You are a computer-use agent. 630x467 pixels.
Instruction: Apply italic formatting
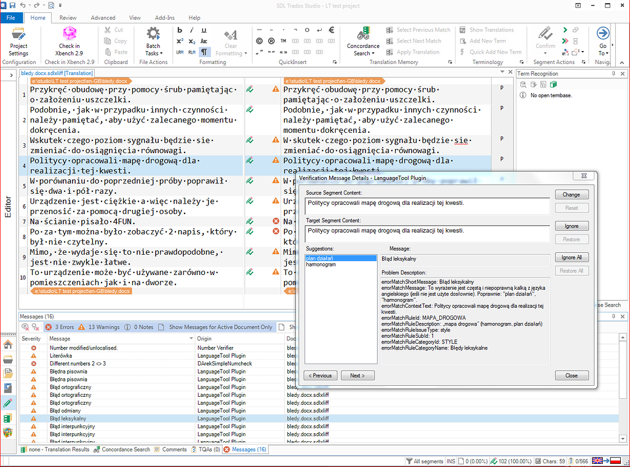pyautogui.click(x=192, y=30)
